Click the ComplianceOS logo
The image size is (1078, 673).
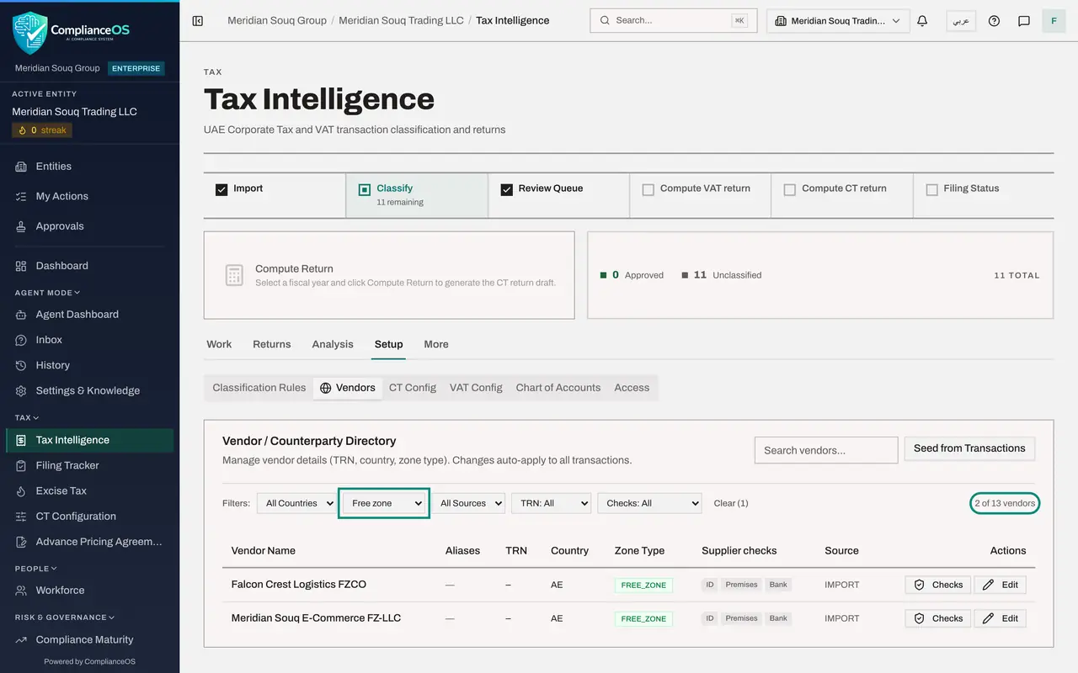point(72,32)
